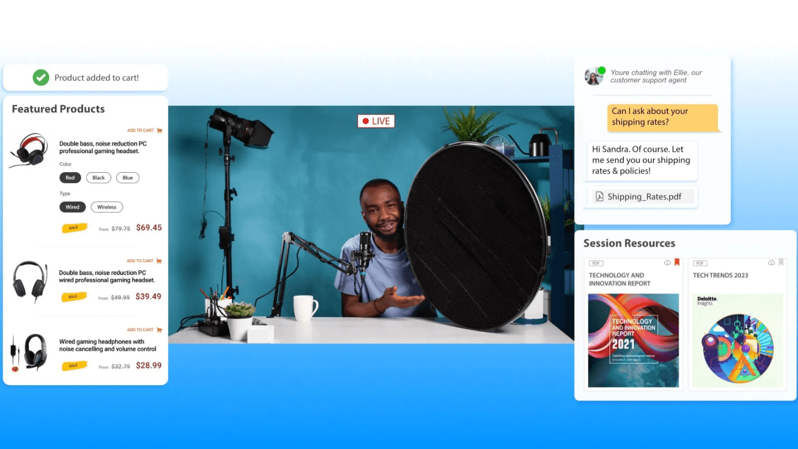The height and width of the screenshot is (449, 798).
Task: Click cart icon for the $39.49 wired headset
Action: tap(159, 261)
